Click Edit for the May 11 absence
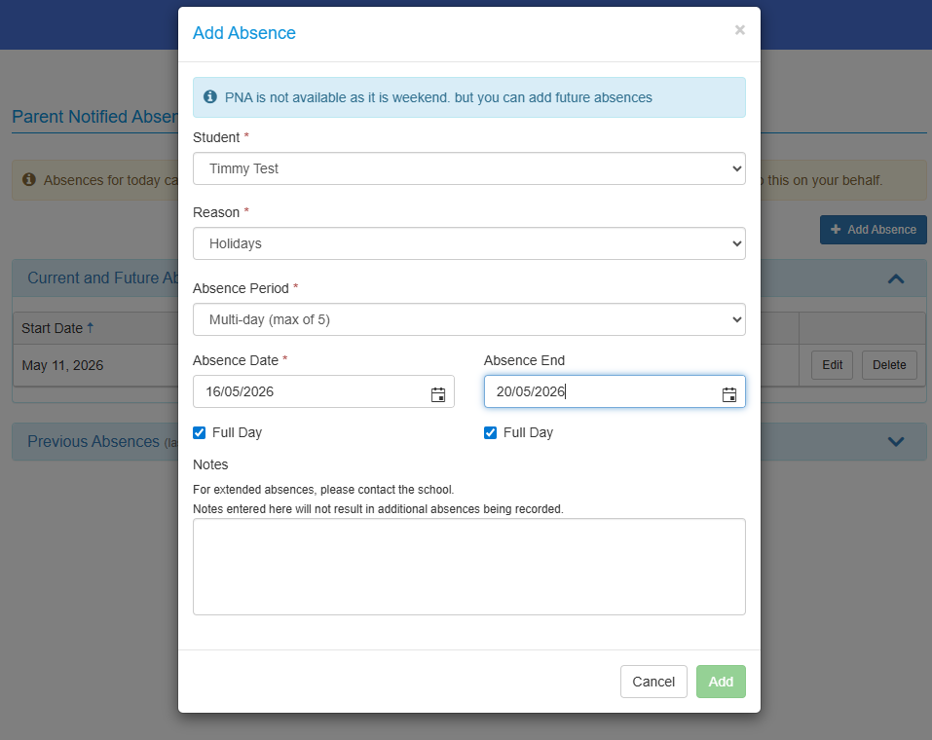 click(832, 365)
